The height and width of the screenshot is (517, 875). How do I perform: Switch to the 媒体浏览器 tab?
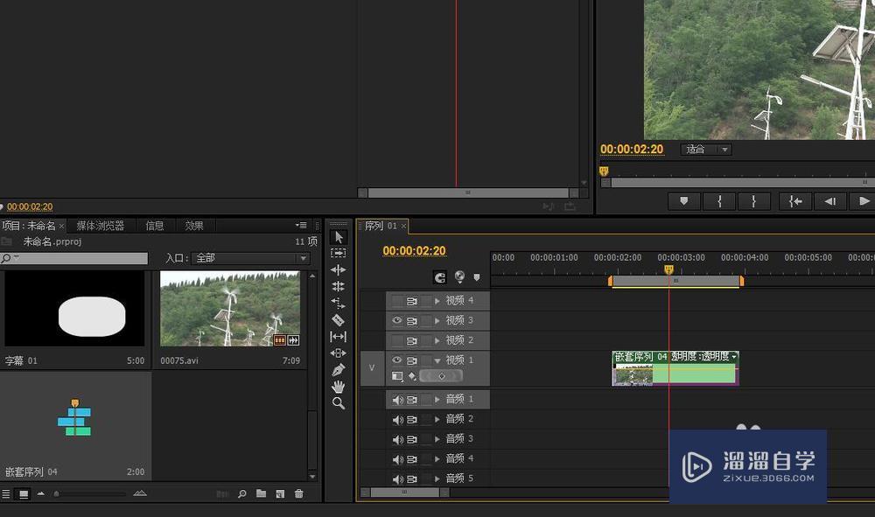pos(100,226)
